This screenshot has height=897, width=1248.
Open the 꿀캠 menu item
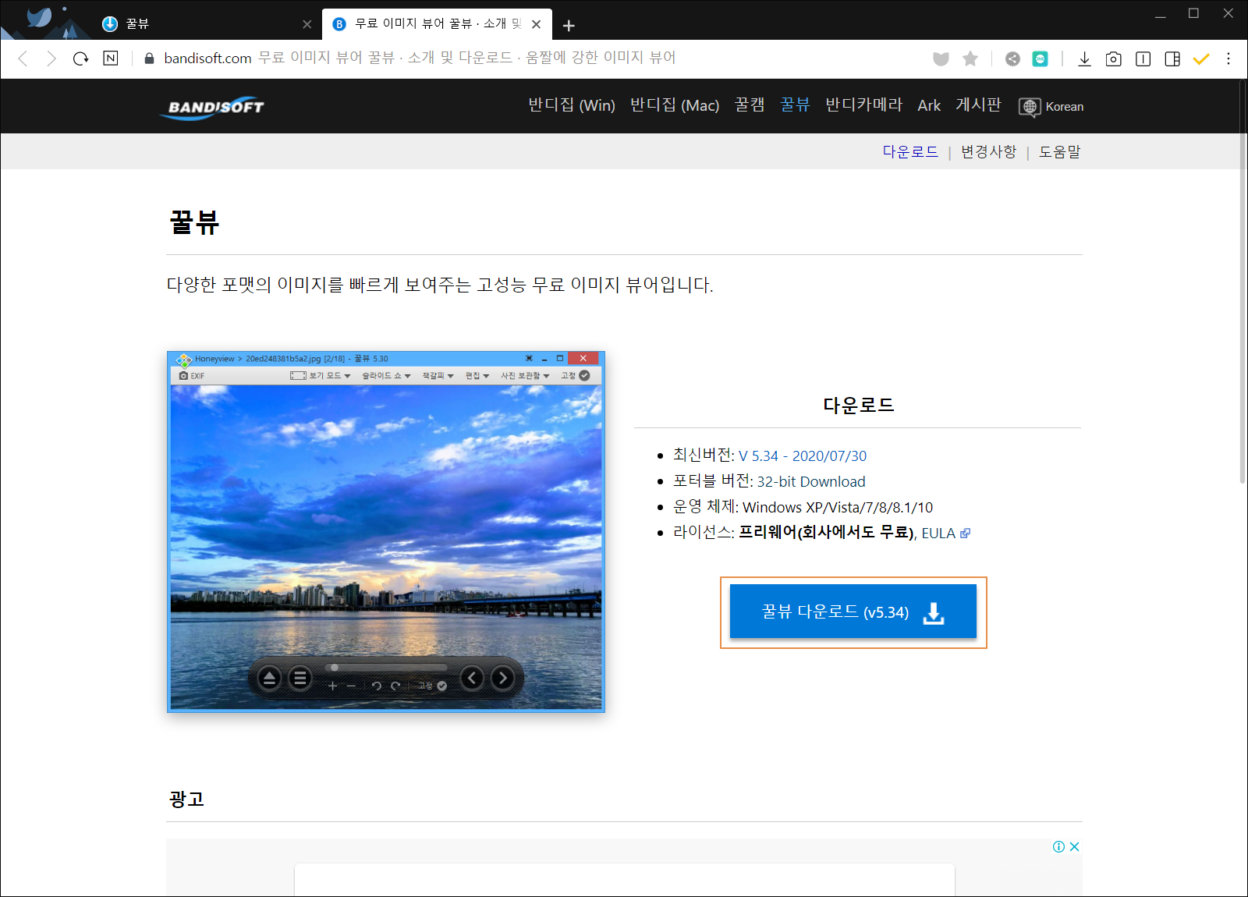pos(750,105)
